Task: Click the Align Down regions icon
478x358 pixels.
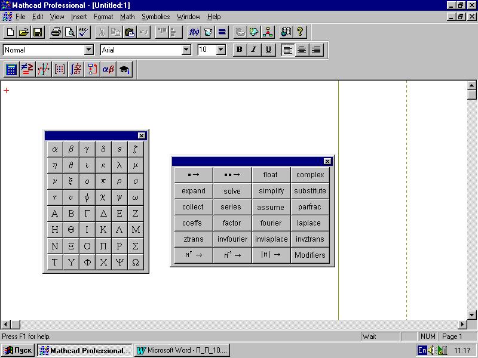Action: click(x=176, y=32)
